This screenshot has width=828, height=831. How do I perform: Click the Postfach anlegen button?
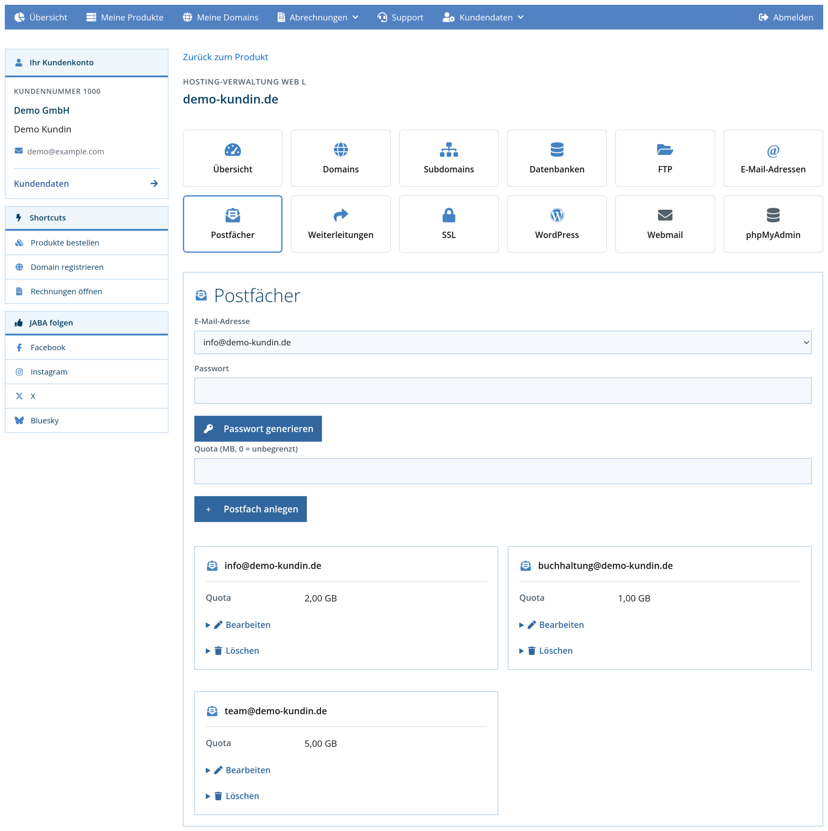click(x=250, y=508)
